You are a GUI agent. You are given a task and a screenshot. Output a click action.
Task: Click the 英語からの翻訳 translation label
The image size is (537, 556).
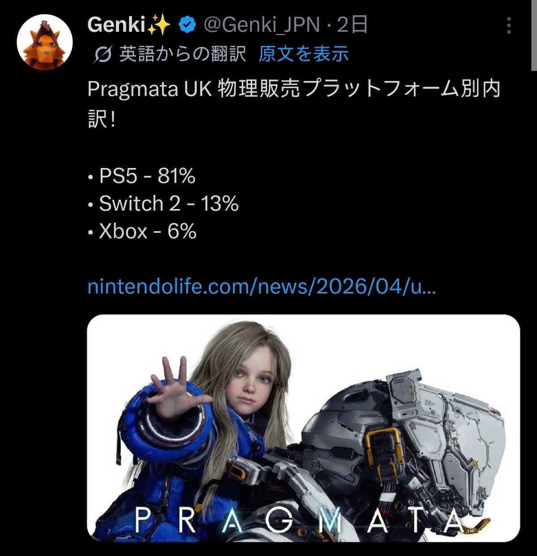(183, 54)
